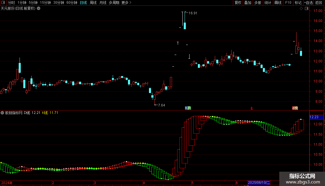Click the 17.00 price axis label
The image size is (325, 186).
(318, 11)
